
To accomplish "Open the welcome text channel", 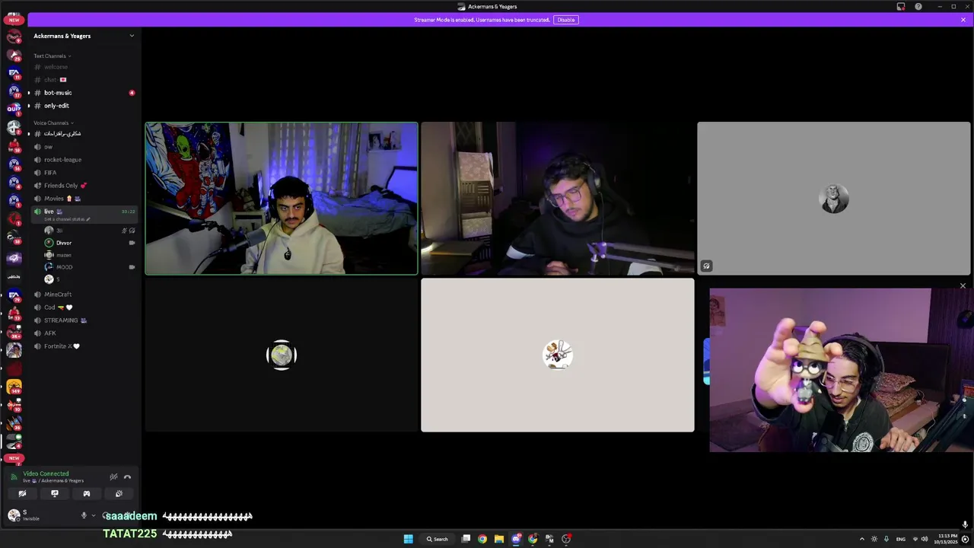I will [84, 67].
